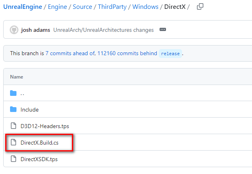Open the UnrealArch/UnrealArchitectures changes commit
This screenshot has height=174, width=252.
click(104, 30)
